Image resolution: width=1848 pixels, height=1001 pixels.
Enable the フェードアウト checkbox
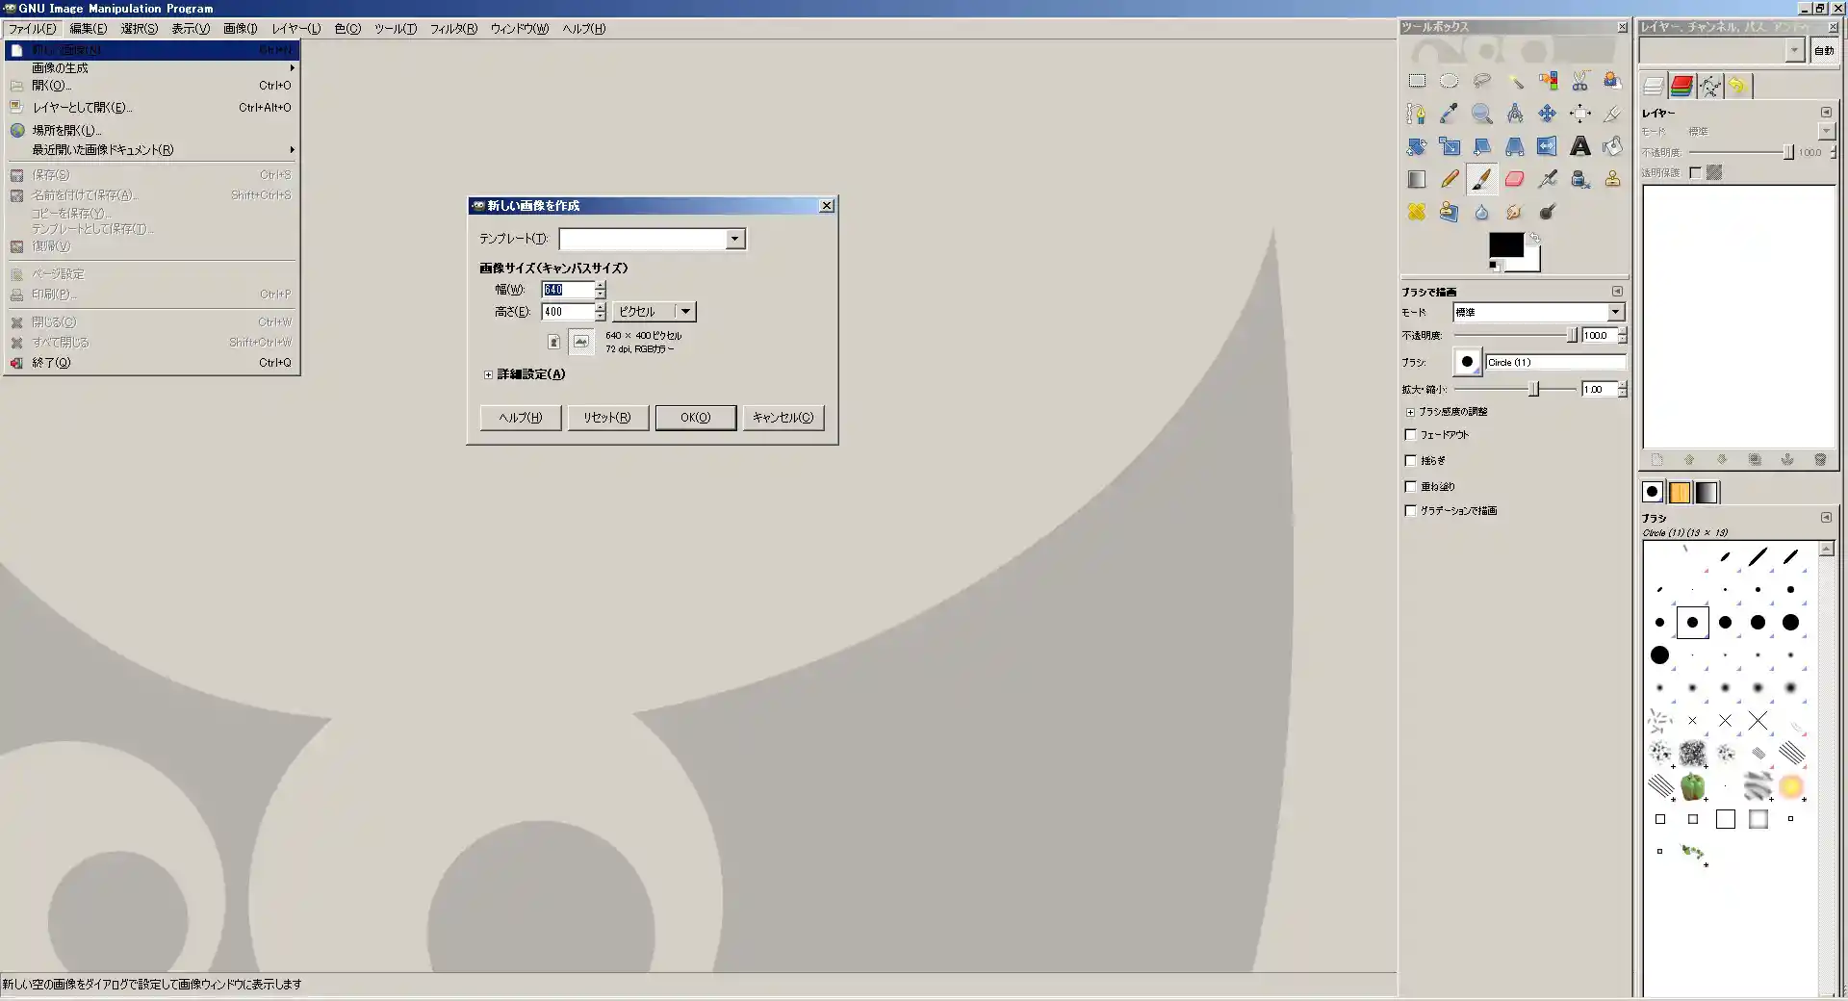click(x=1411, y=435)
